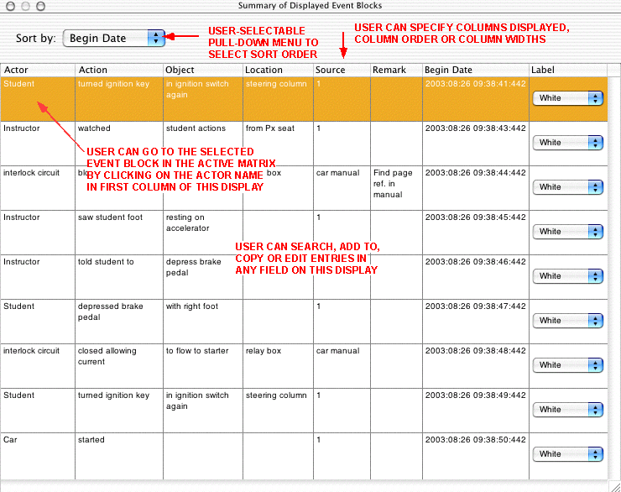621x492 pixels.
Task: Click the 'watched' action cell
Action: point(119,144)
